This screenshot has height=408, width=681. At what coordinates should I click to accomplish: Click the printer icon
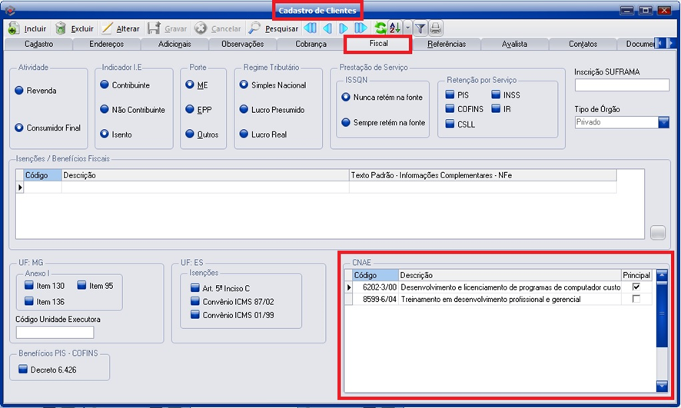click(x=436, y=28)
